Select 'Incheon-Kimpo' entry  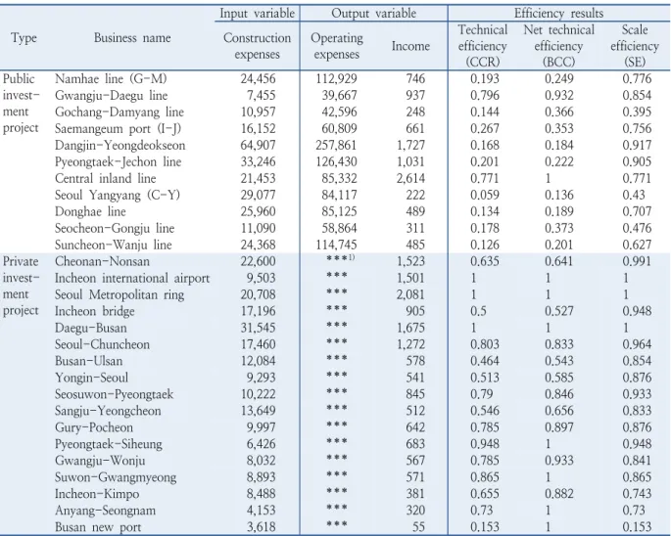pos(97,494)
